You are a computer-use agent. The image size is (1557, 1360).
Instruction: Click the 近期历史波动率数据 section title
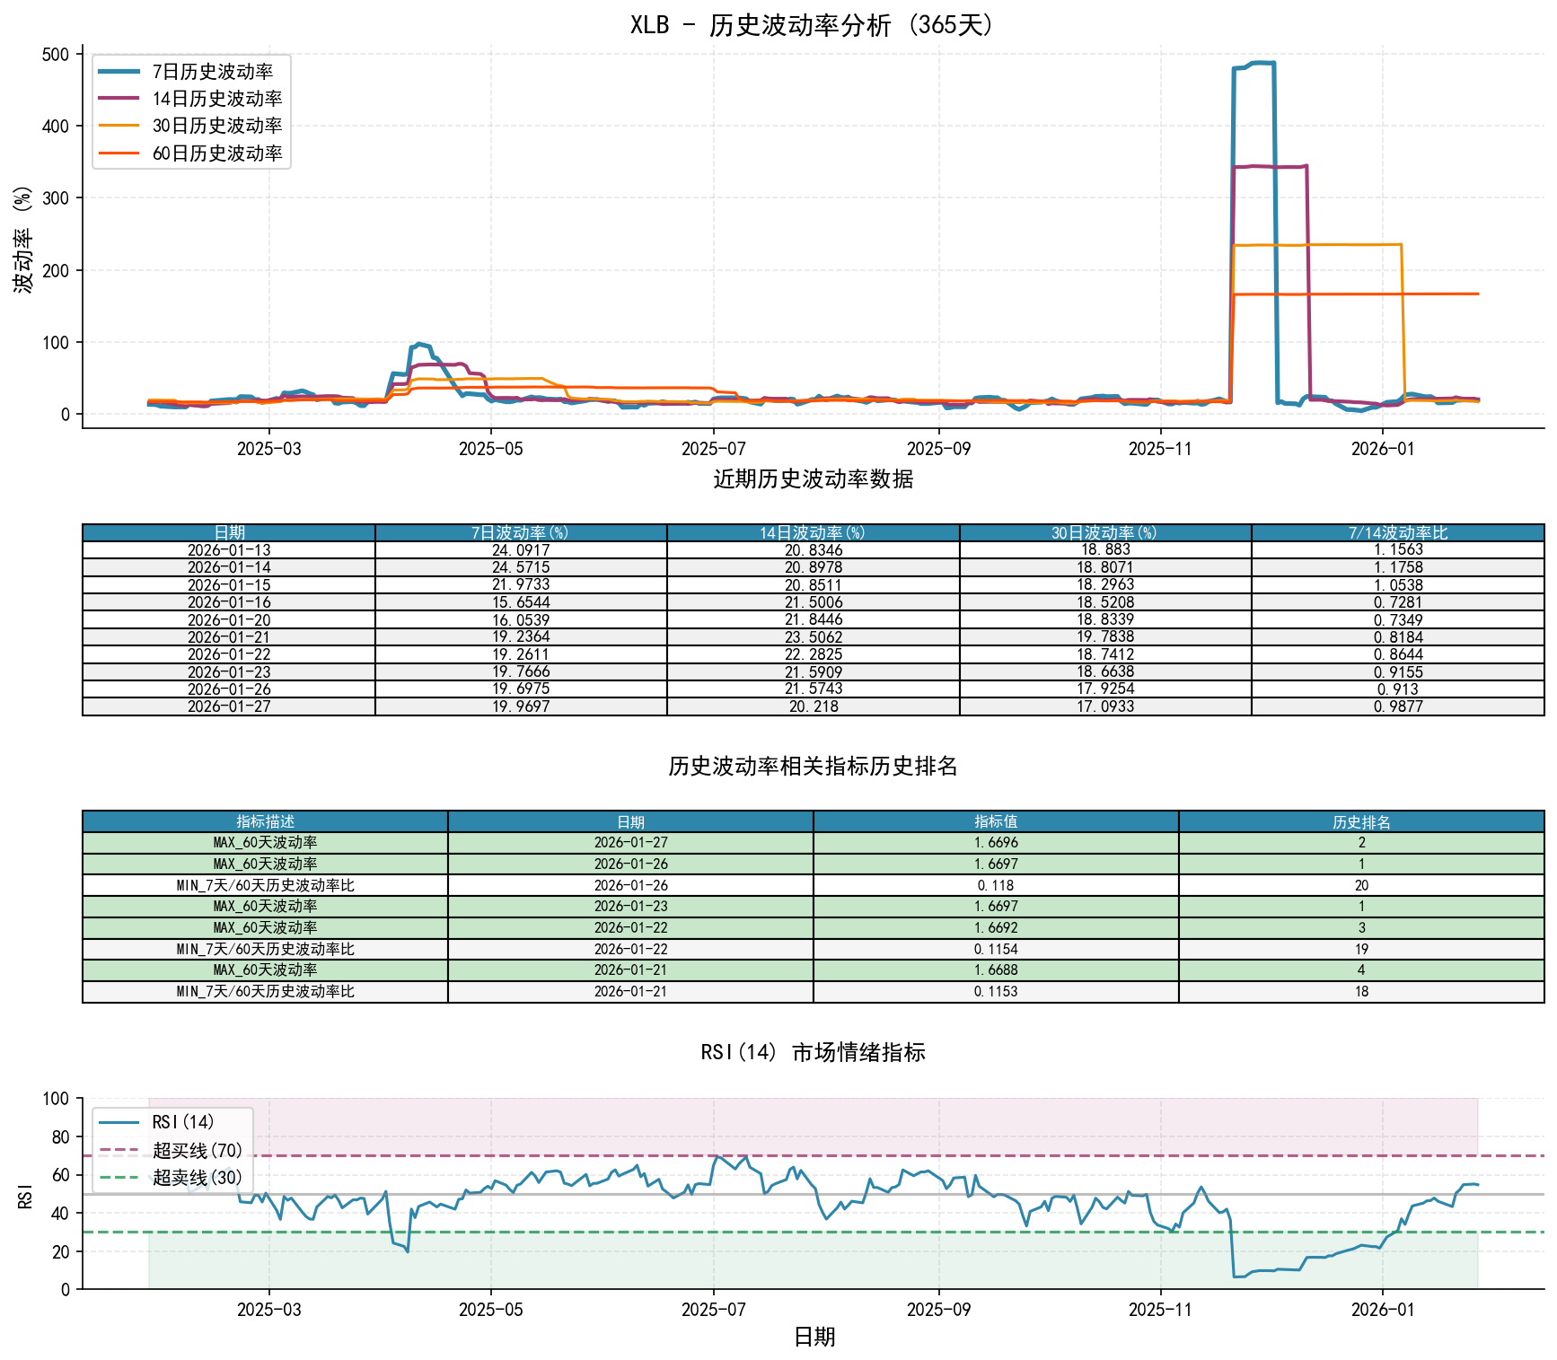(813, 479)
